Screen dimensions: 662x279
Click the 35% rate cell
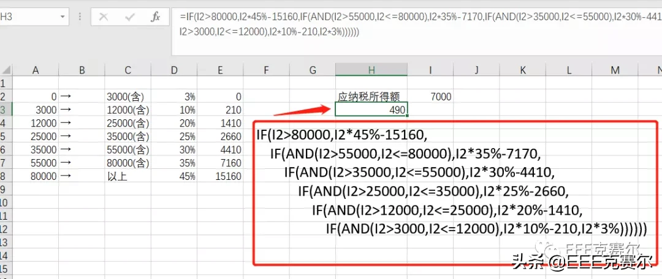(174, 163)
